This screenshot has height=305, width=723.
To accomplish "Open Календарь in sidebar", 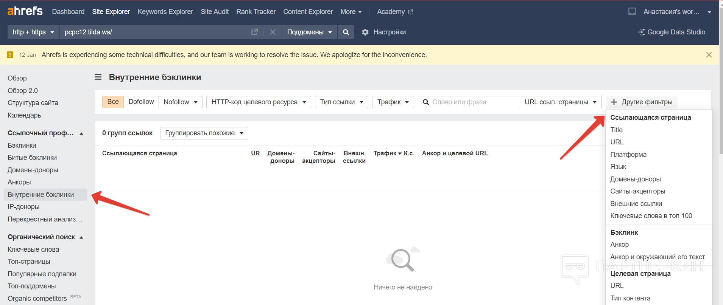I will coord(24,115).
